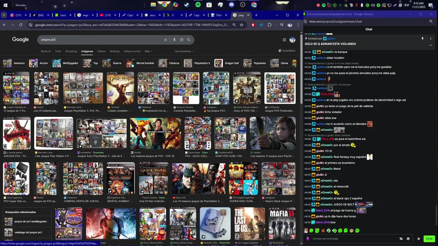Click the Google page address bar URL
The image size is (438, 246).
coord(132,25)
